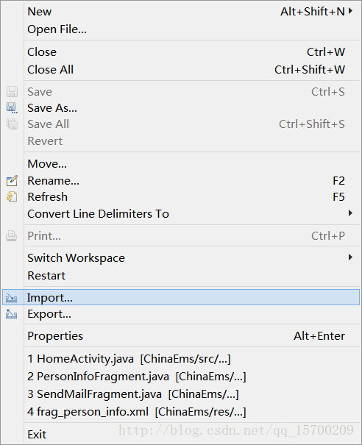Viewport: 362px width, 445px height.
Task: Expand the New submenu arrow
Action: coord(351,11)
